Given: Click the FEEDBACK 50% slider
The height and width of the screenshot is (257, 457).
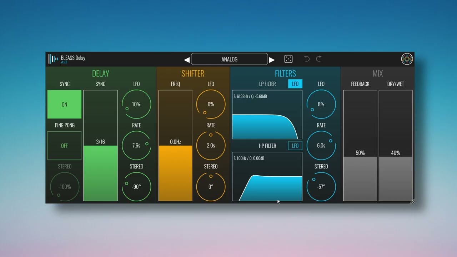Looking at the screenshot, I should click(360, 146).
